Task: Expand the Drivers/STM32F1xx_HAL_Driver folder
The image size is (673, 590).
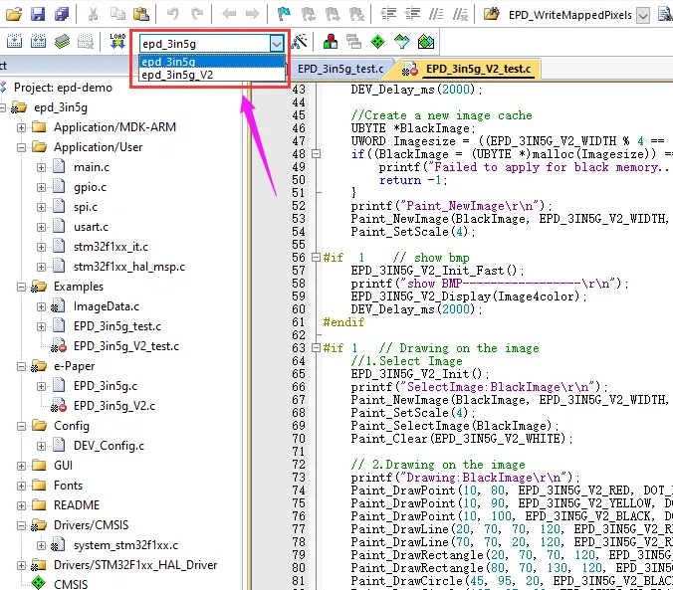Action: (21, 565)
